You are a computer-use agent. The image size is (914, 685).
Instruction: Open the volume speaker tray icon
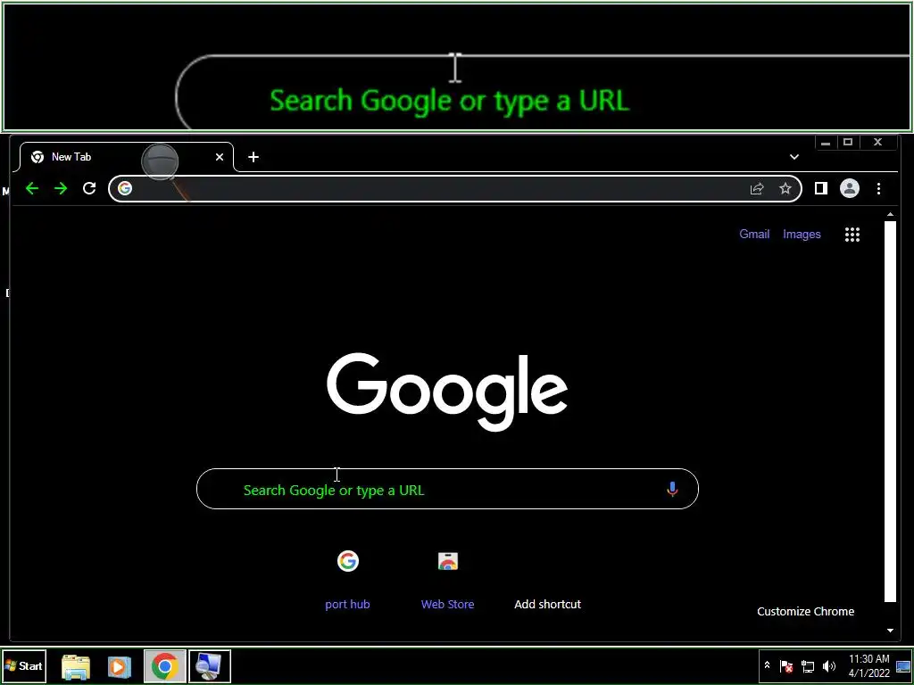pyautogui.click(x=828, y=665)
